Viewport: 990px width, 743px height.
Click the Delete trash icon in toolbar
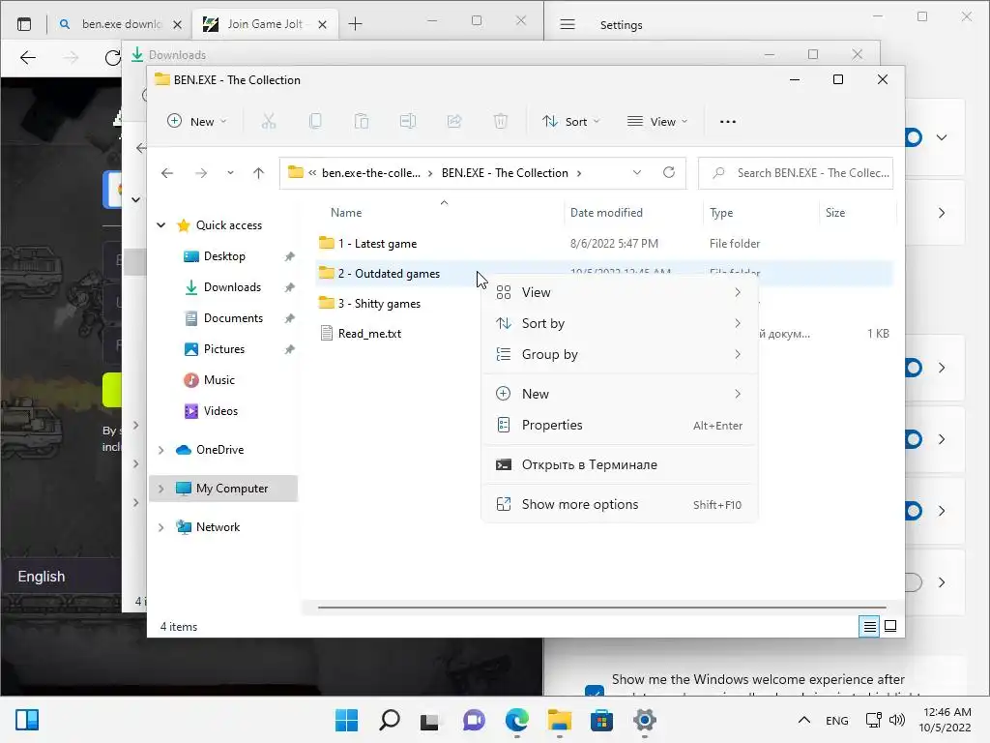point(501,121)
